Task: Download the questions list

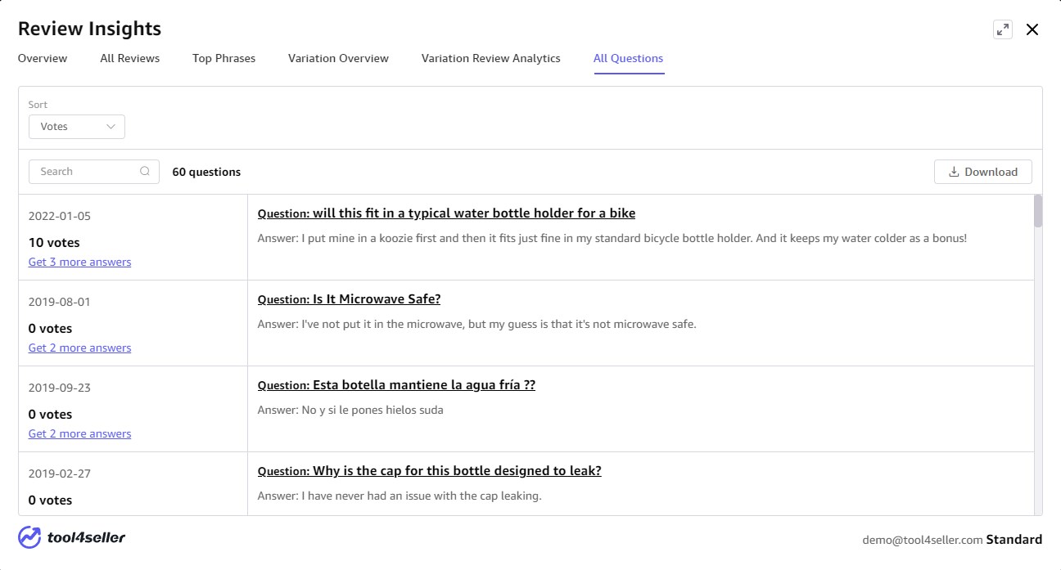Action: point(983,172)
